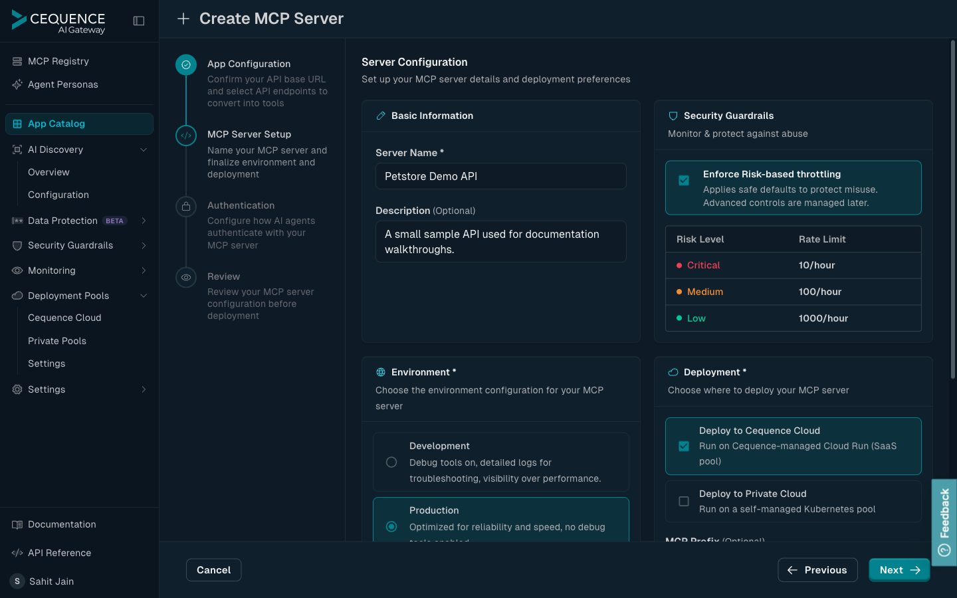Select the Production environment radio button
This screenshot has width=957, height=598.
click(x=391, y=527)
